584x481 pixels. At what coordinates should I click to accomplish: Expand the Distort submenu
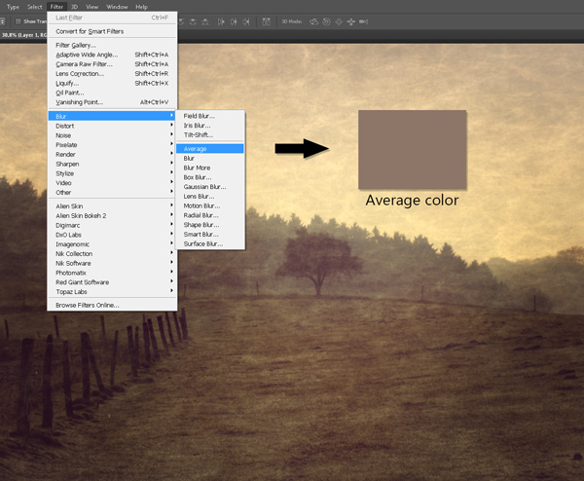tap(112, 126)
